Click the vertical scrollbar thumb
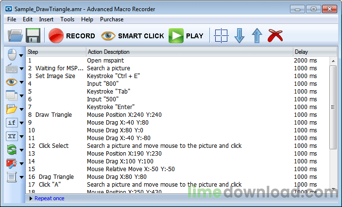Screen dimensions: 342x207 click(x=333, y=107)
